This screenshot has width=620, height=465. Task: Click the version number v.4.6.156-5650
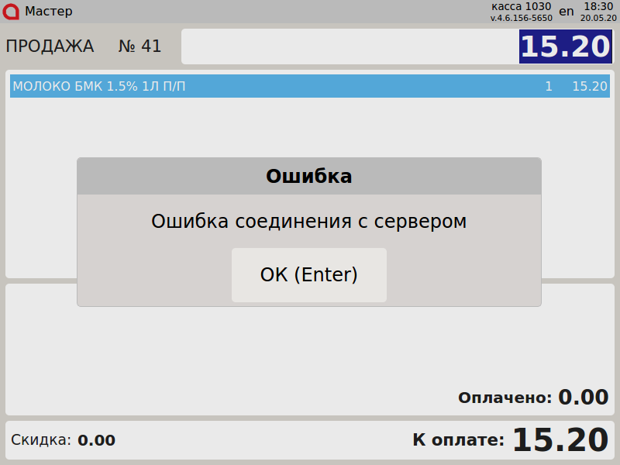(x=521, y=18)
